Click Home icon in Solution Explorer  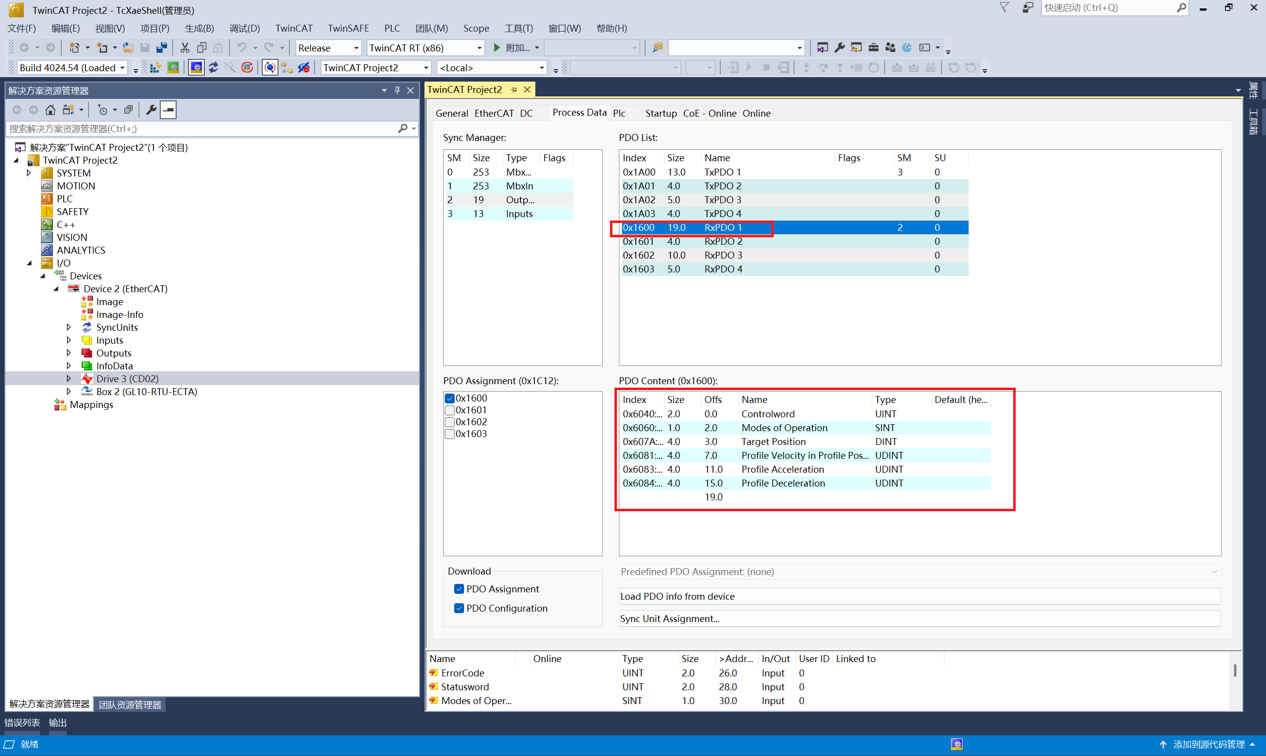50,110
